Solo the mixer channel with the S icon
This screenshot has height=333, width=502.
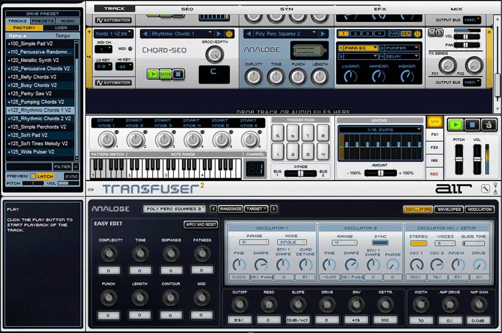coord(441,32)
